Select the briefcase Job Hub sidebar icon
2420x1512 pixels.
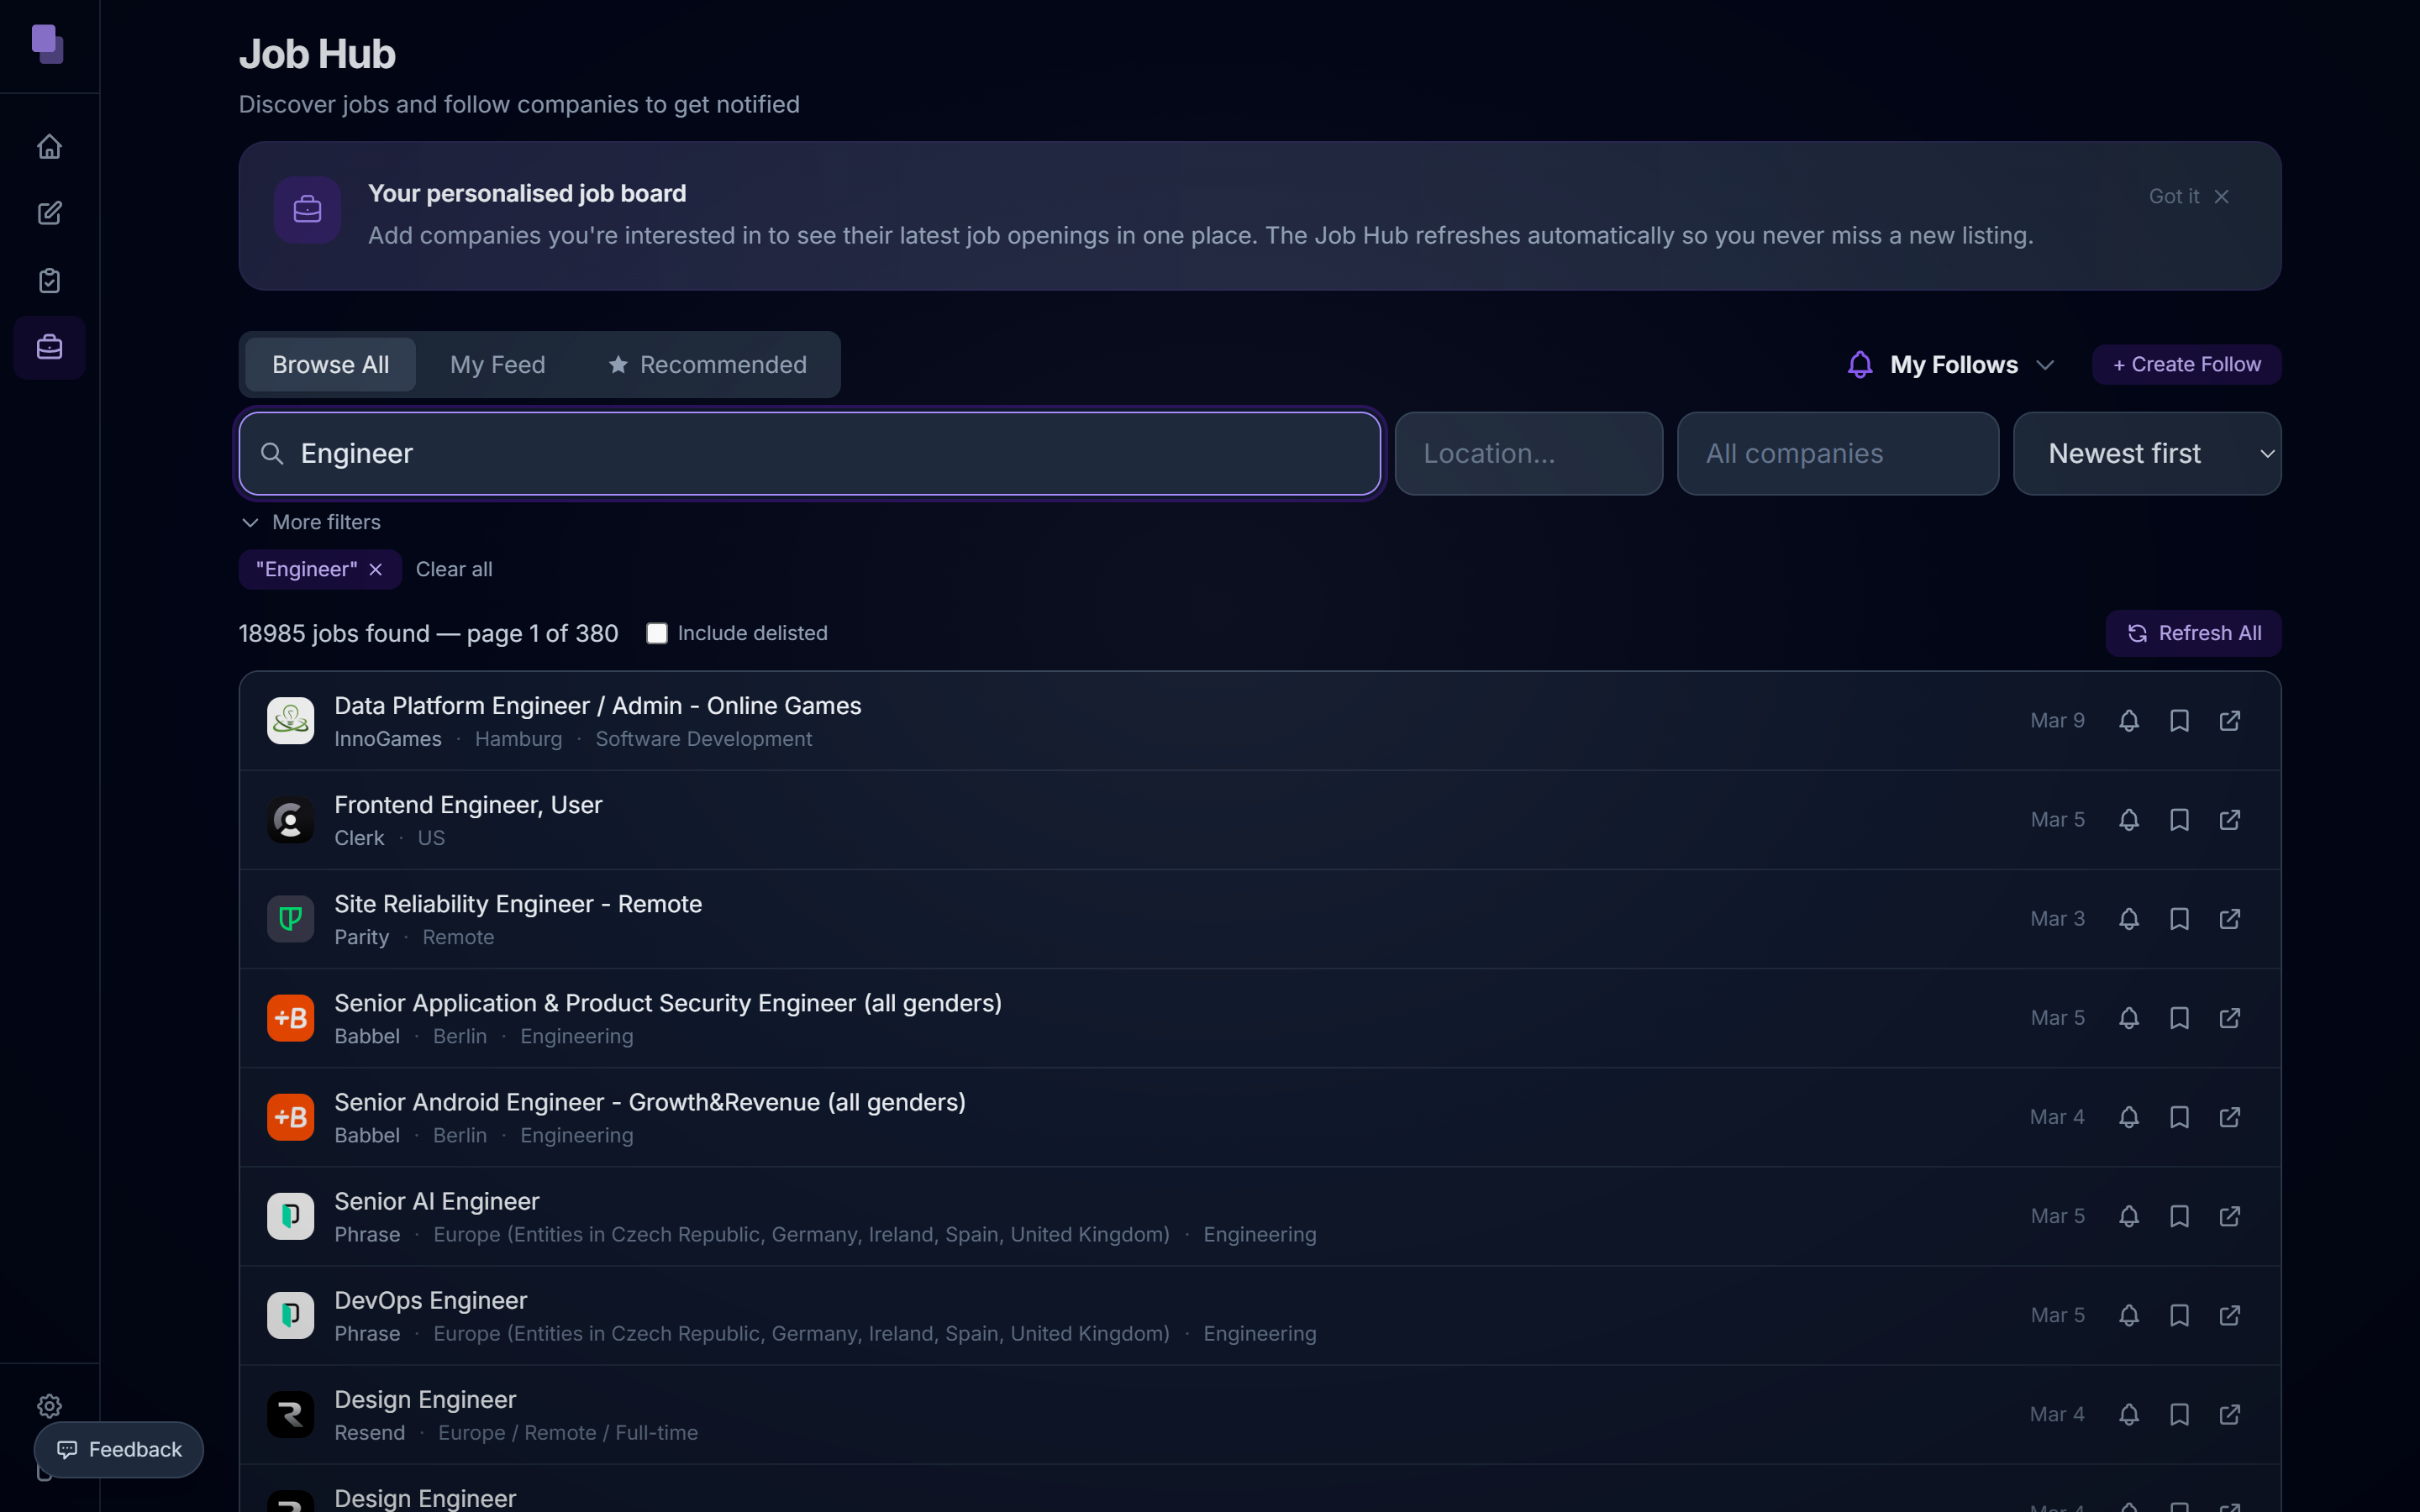tap(49, 347)
